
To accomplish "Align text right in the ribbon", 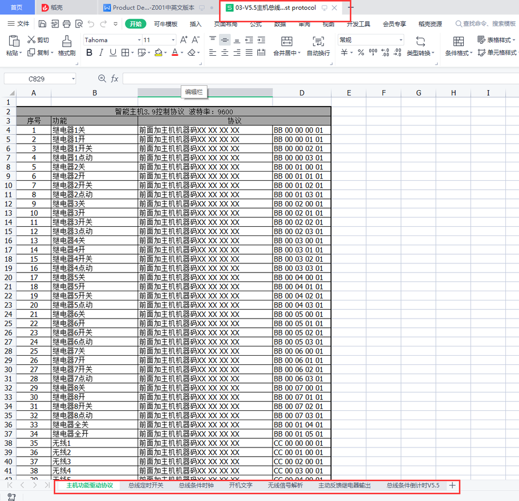I will (237, 52).
